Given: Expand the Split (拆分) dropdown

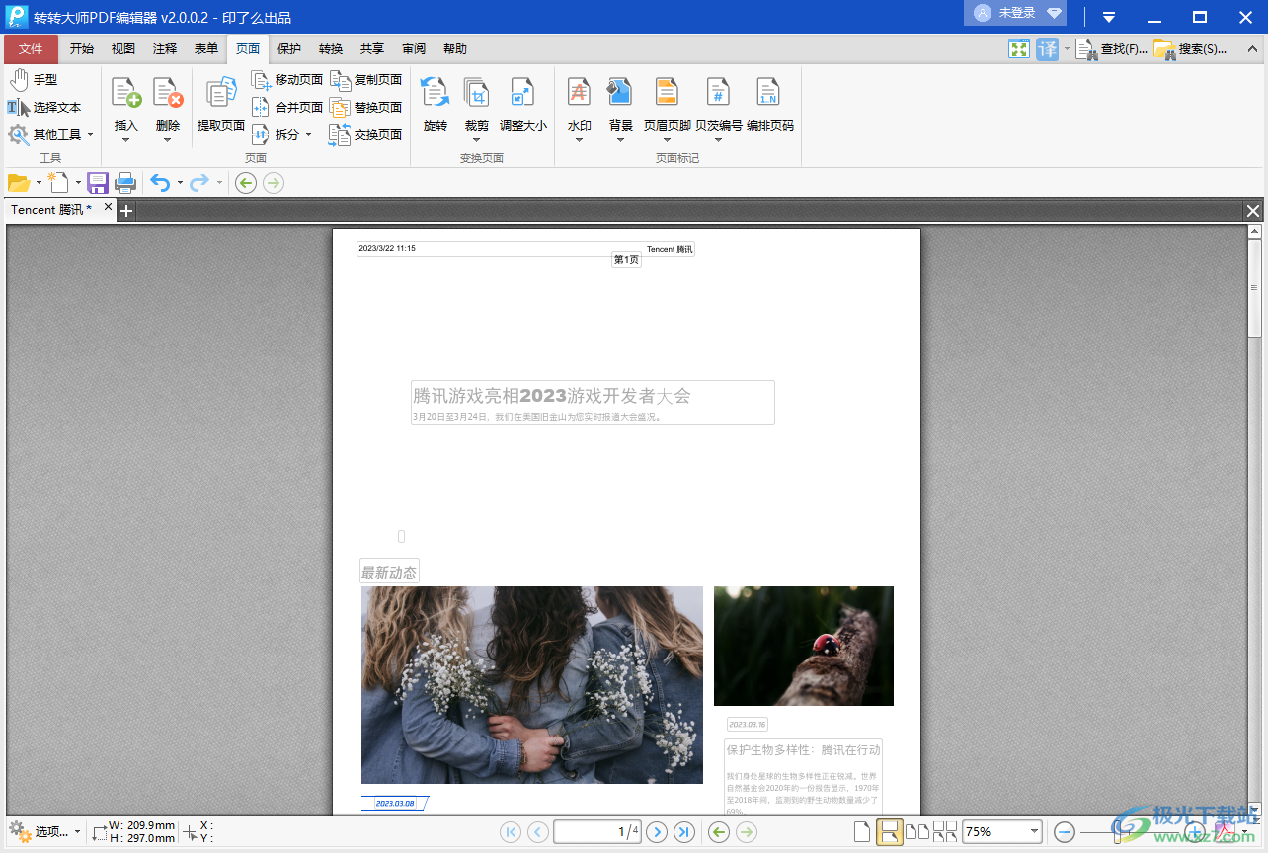Looking at the screenshot, I should tap(307, 134).
